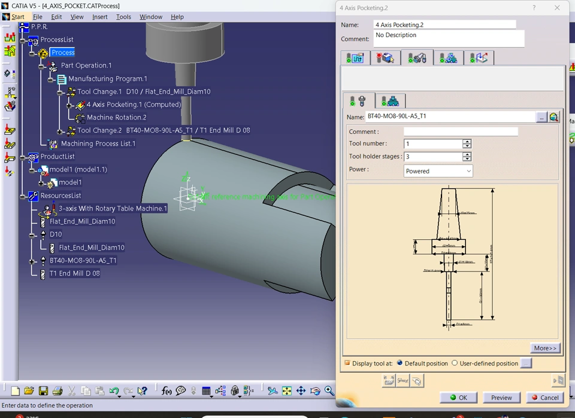Open the Design Table icon
The height and width of the screenshot is (418, 575).
click(207, 391)
